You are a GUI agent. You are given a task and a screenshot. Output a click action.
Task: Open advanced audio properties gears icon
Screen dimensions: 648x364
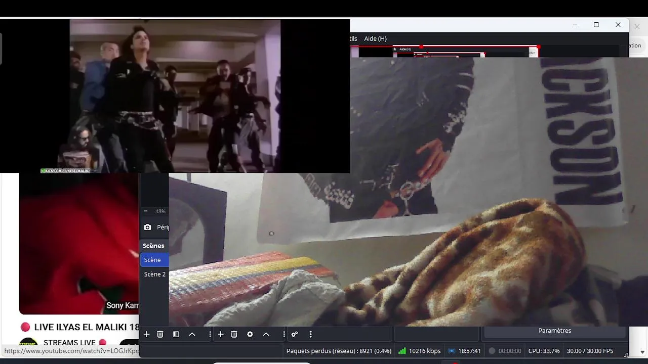pyautogui.click(x=294, y=334)
